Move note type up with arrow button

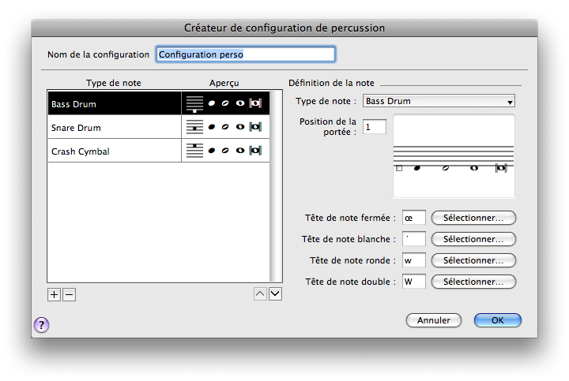click(260, 294)
